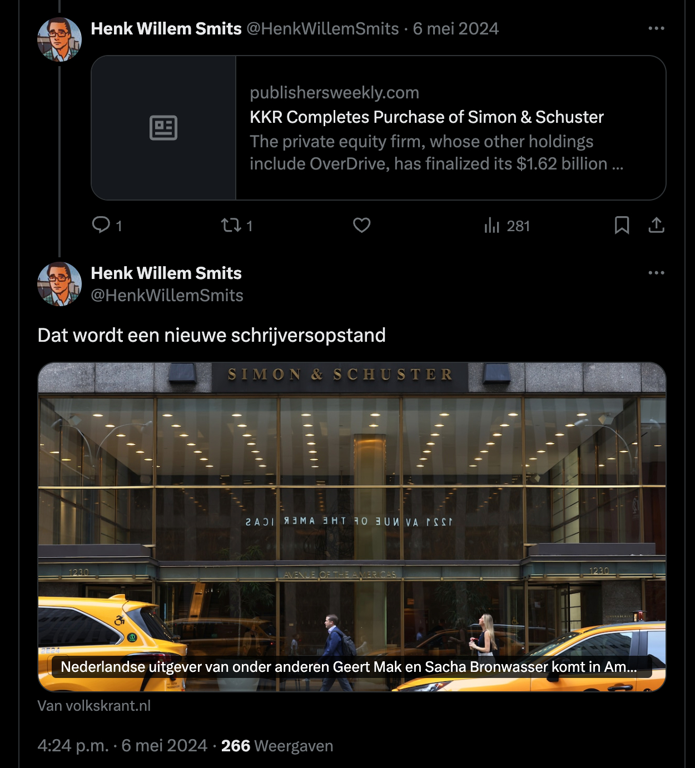
Task: Open article caption about Nederlandse uitgever
Action: coord(349,667)
